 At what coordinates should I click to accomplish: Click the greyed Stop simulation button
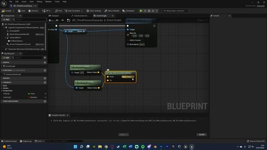[149, 11]
